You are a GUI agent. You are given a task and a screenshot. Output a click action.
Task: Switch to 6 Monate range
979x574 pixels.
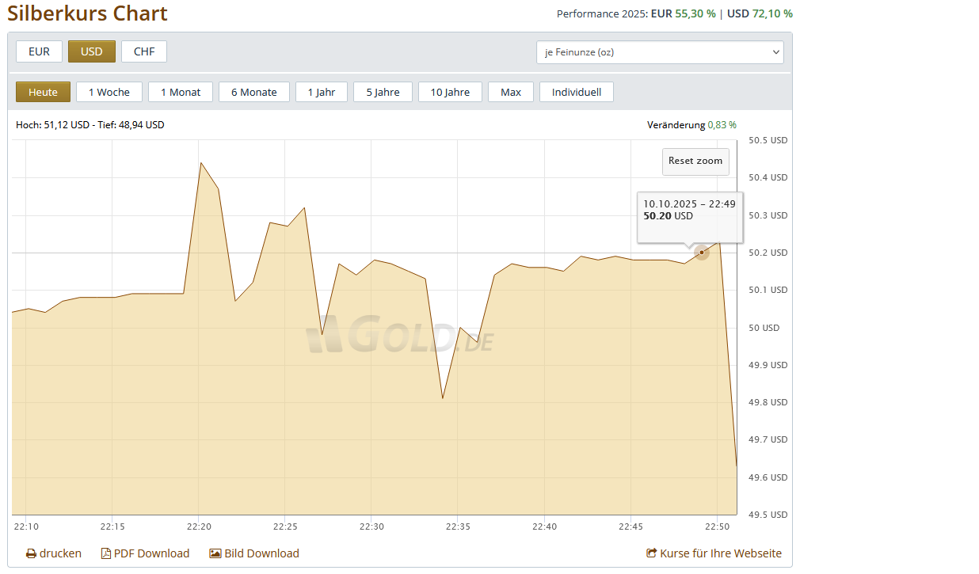(254, 92)
